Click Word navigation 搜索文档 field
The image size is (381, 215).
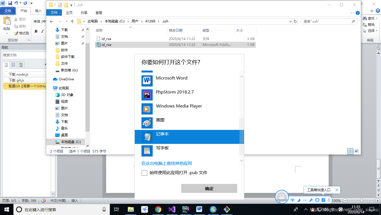coord(24,55)
